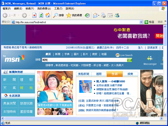This screenshot has height=126, width=168.
Task: Select the 字典 search category
Action: click(67, 54)
